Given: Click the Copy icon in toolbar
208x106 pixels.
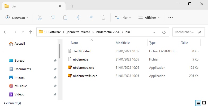Looking at the screenshot, I should (53, 17).
